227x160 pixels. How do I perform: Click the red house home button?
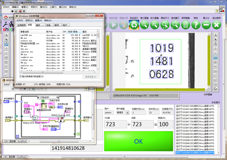(6, 17)
